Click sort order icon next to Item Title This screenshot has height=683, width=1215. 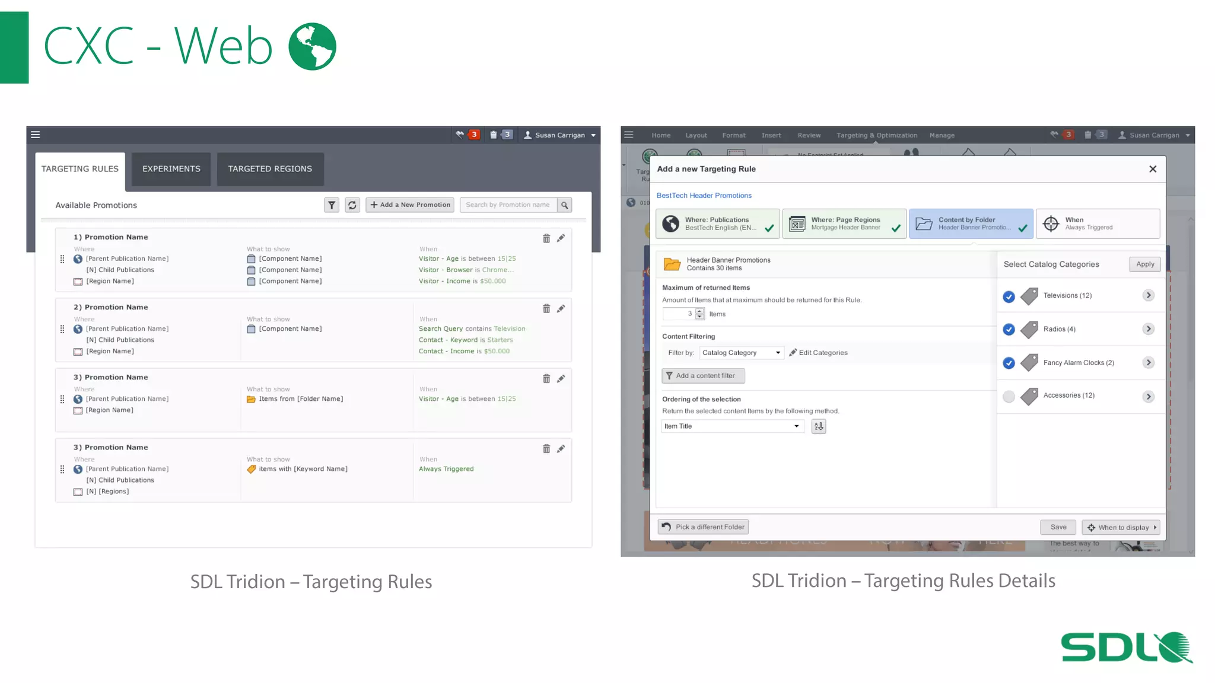(819, 426)
